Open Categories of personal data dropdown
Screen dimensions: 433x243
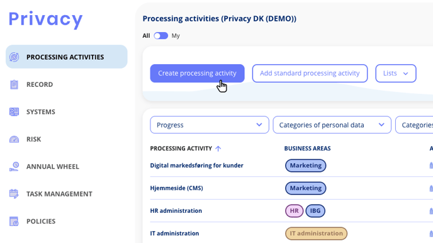(332, 125)
